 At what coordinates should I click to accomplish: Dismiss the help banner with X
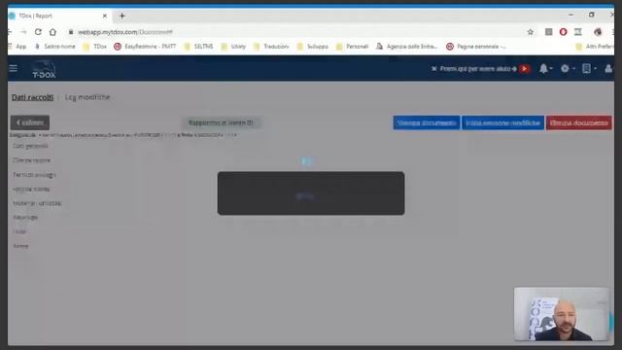(x=434, y=69)
